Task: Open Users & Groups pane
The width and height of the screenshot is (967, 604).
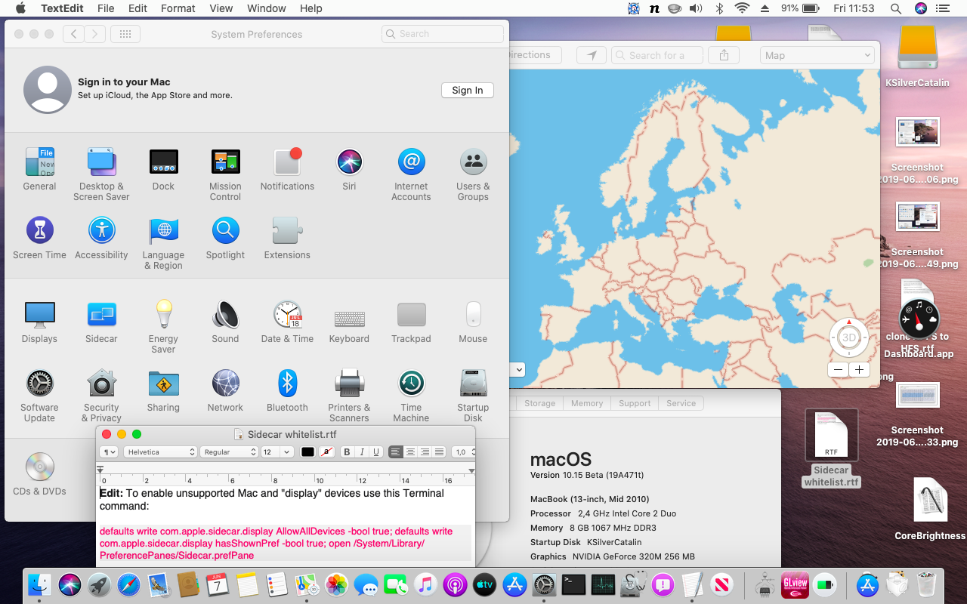Action: click(473, 174)
